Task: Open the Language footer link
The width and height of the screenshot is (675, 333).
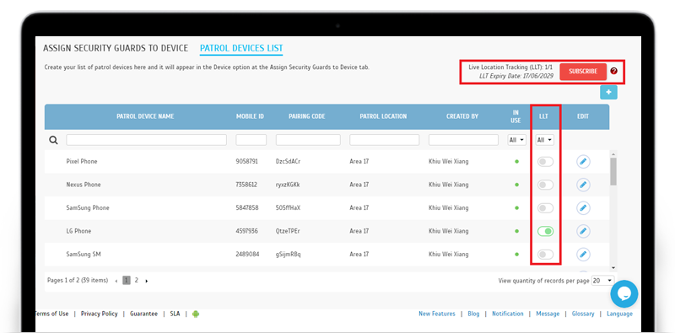Action: [x=620, y=314]
